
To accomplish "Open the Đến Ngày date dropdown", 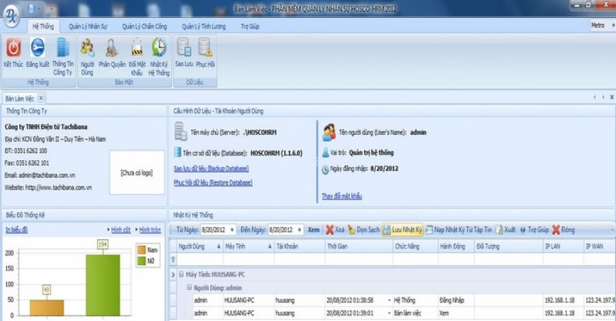I will (299, 230).
